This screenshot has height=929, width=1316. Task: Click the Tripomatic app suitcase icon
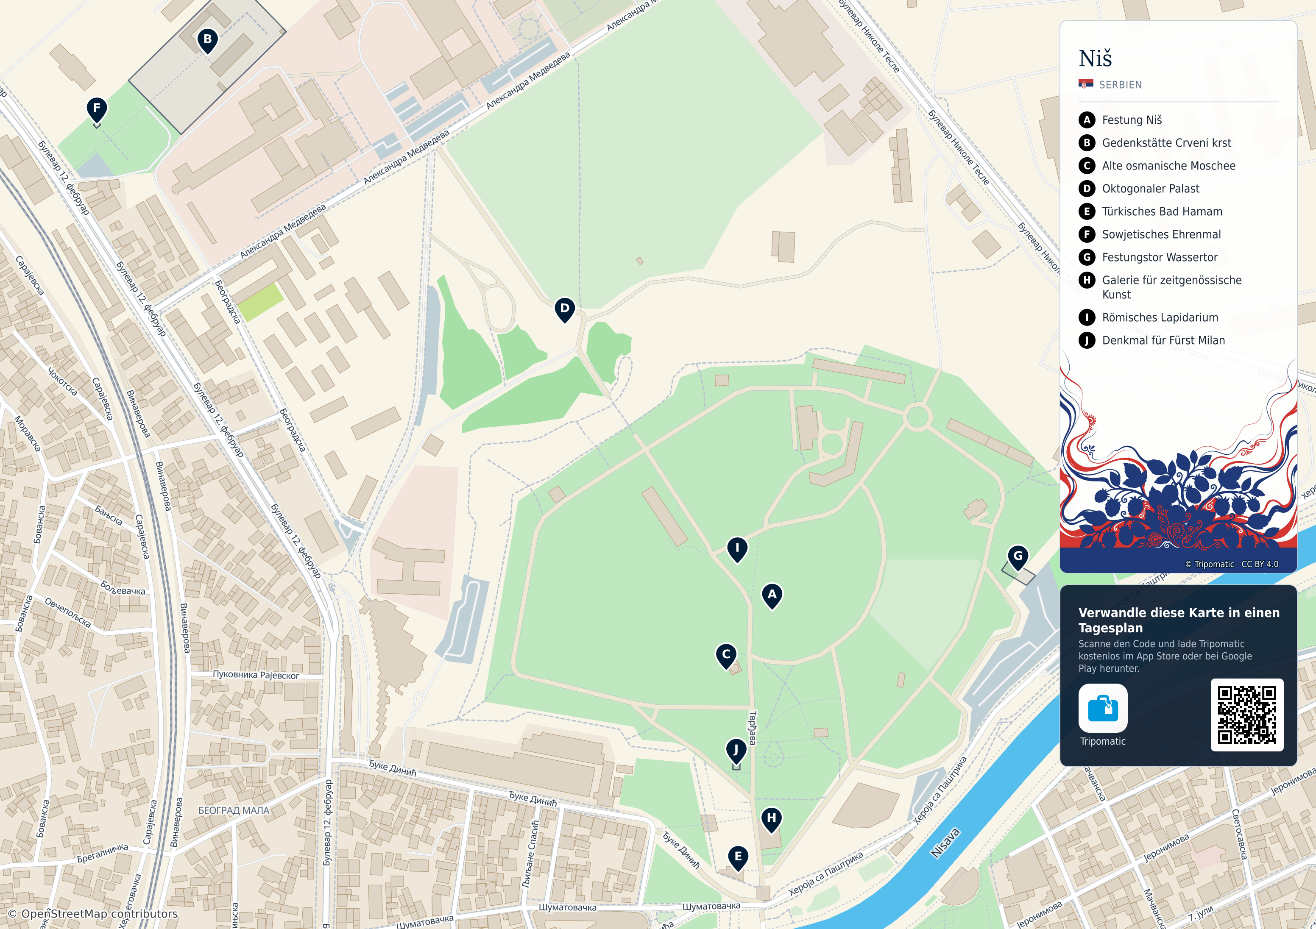(x=1103, y=708)
